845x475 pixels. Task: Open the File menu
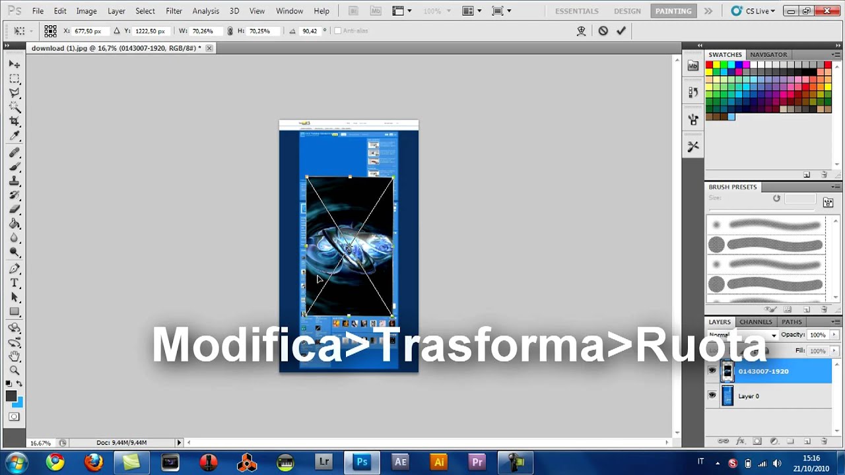point(38,11)
